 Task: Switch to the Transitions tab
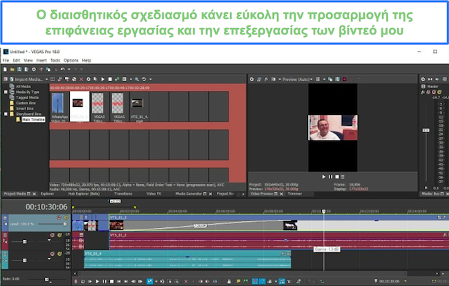click(123, 194)
